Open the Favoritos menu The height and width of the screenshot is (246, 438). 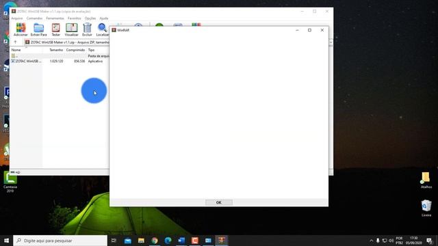(75, 18)
